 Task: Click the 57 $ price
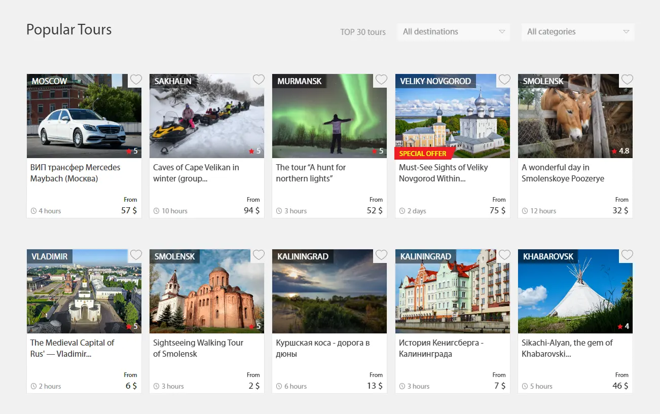[x=129, y=210]
